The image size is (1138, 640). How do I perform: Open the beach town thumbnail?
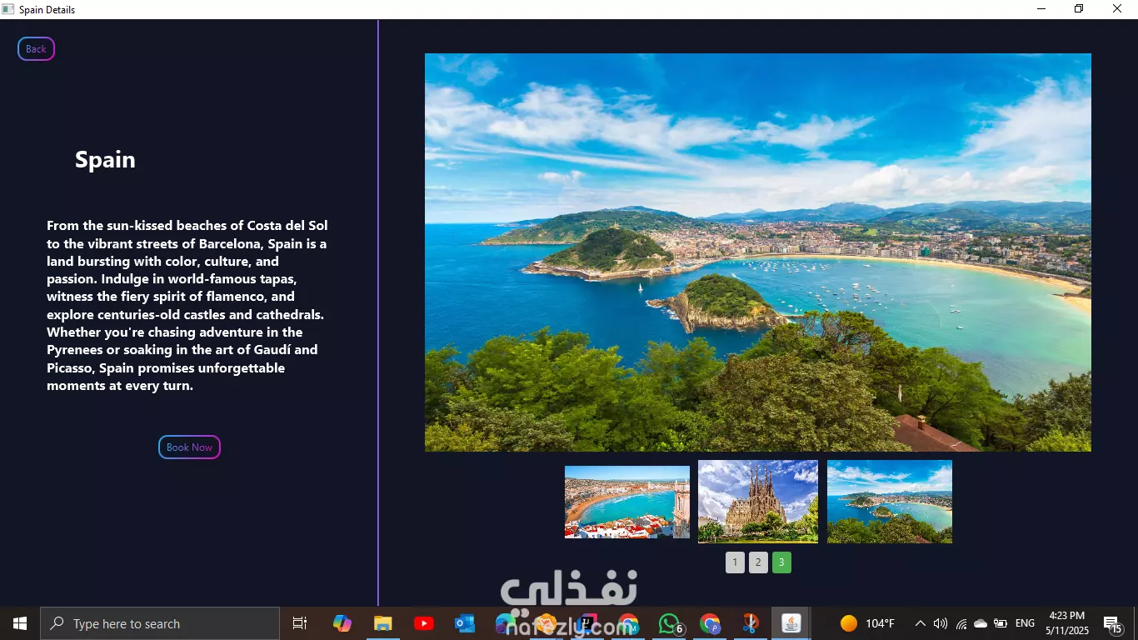point(627,502)
